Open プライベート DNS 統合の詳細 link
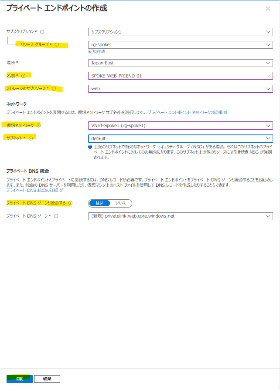Image resolution: width=280 pixels, height=389 pixels. pos(35,190)
